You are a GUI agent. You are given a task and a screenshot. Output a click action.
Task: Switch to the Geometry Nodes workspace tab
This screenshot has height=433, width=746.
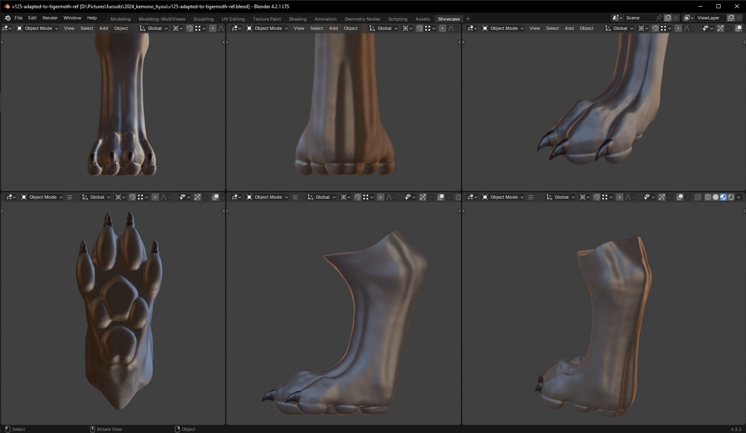(x=362, y=19)
